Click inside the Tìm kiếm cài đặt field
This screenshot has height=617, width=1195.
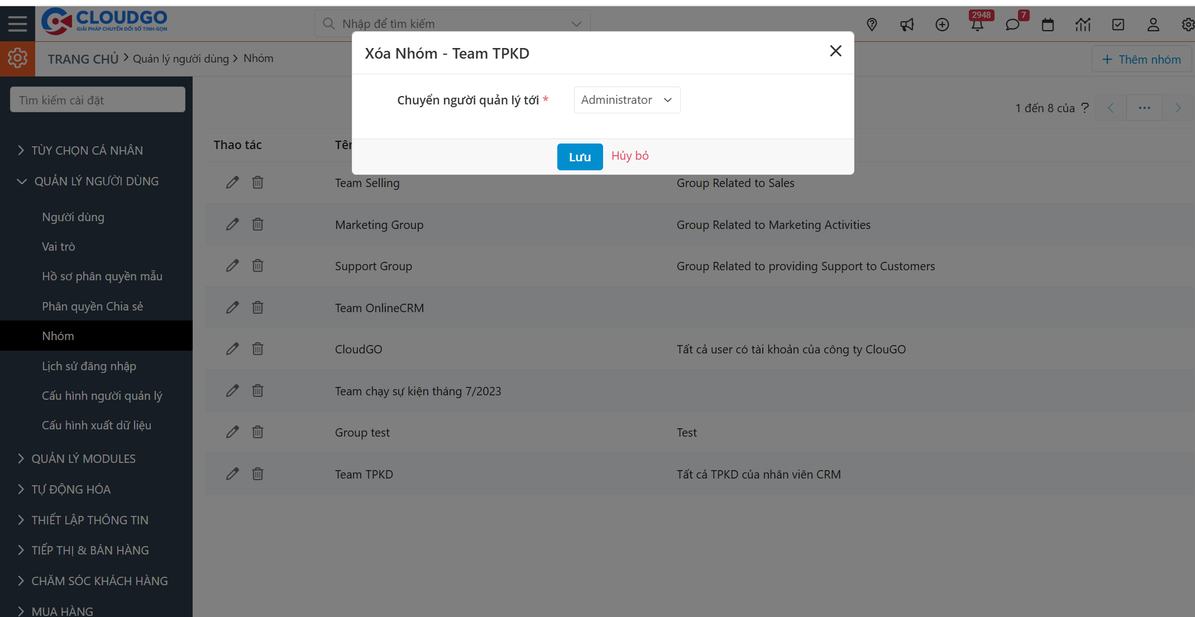[x=97, y=99]
